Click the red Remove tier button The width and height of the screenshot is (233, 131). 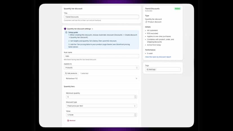coord(71,121)
